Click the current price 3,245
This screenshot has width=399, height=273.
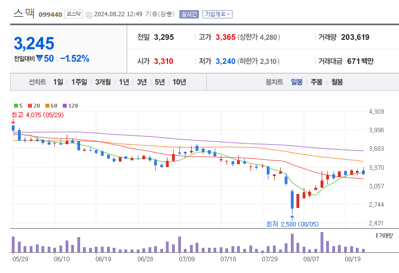point(34,43)
